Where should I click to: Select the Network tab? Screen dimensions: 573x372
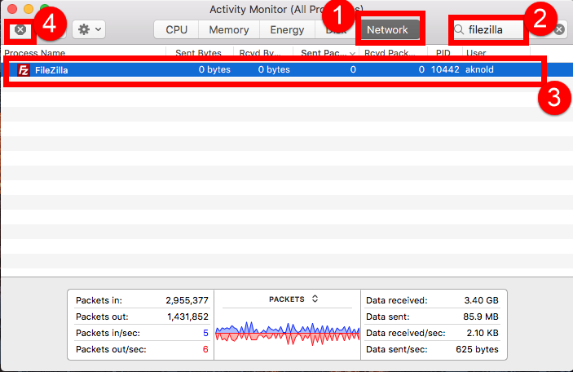point(387,29)
